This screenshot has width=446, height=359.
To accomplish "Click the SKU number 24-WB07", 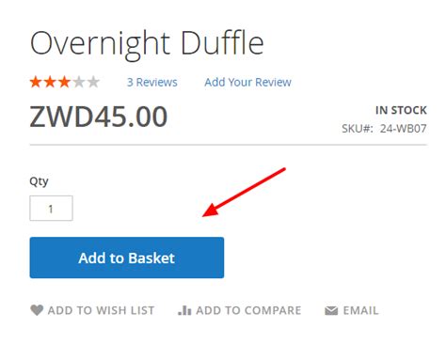I will click(404, 129).
